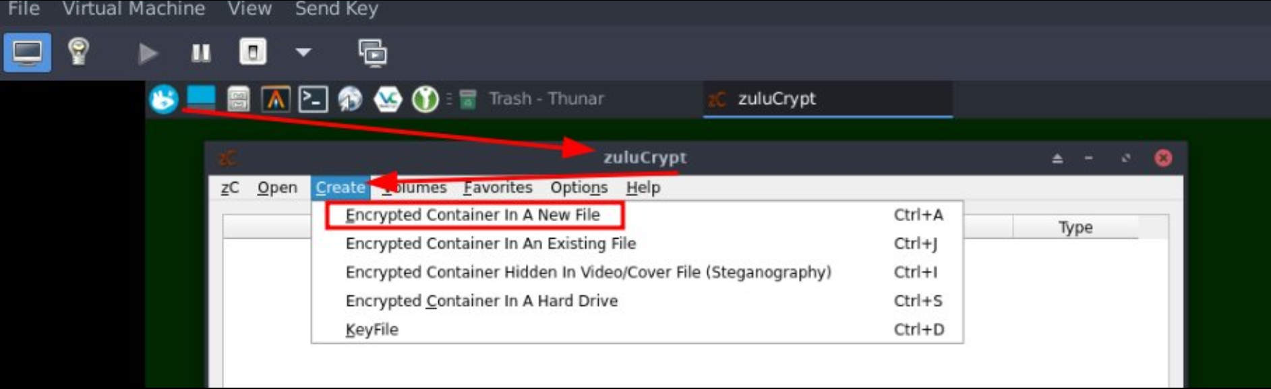
Task: Select Encrypted Container Hidden In Video/Cover File
Action: tap(637, 272)
